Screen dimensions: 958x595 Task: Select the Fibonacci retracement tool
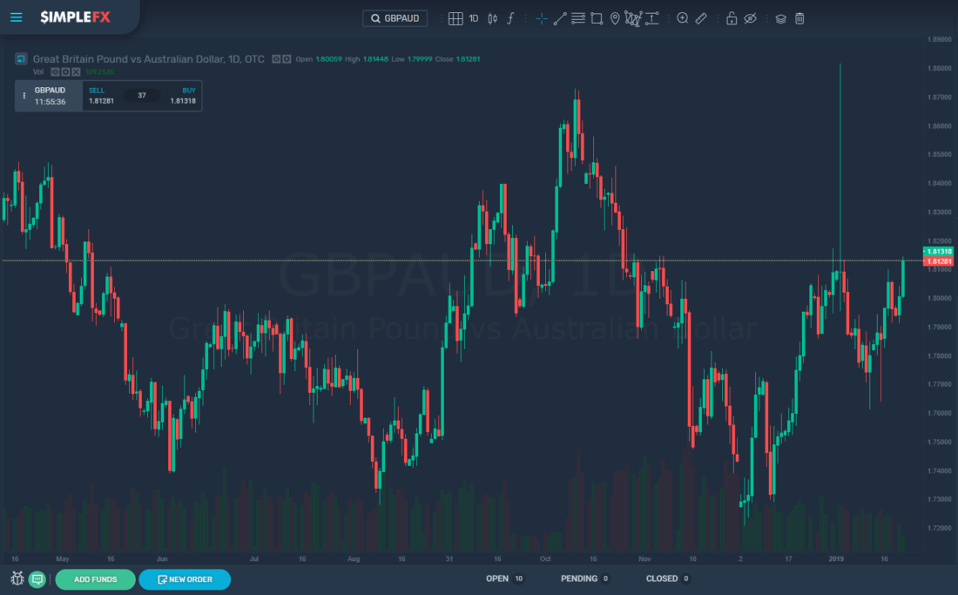tap(578, 18)
